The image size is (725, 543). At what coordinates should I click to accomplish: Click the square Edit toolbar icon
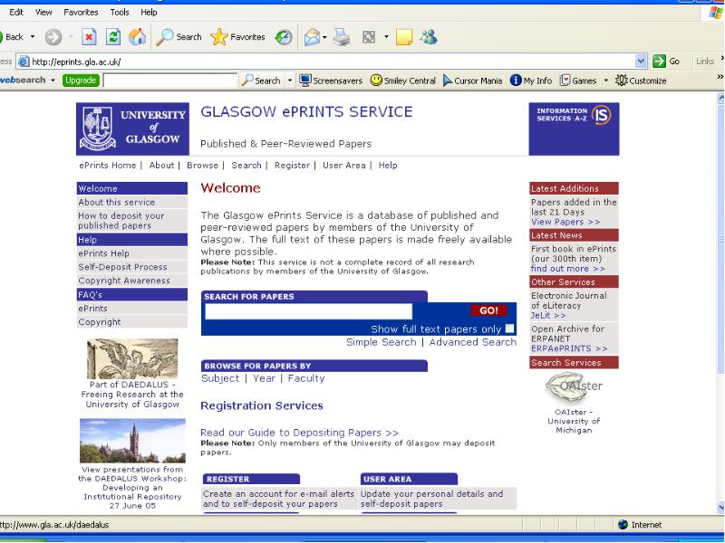point(369,37)
